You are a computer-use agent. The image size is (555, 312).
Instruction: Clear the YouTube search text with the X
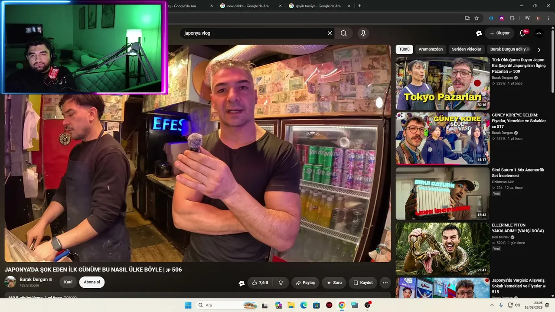(330, 33)
